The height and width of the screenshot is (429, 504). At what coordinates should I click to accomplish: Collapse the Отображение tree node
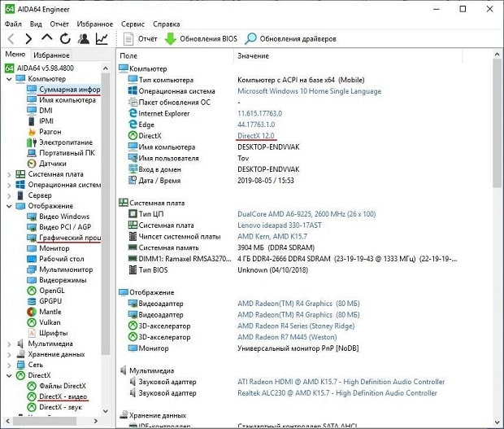tap(9, 206)
